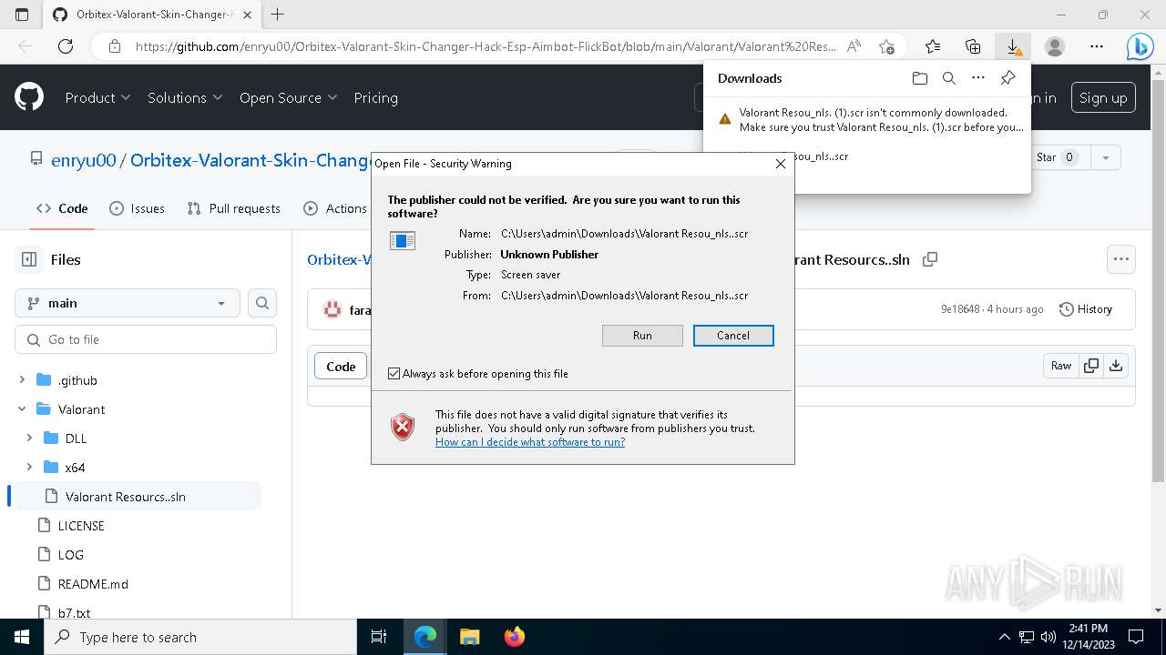This screenshot has width=1166, height=655.
Task: Copy the file path icon
Action: point(930,259)
